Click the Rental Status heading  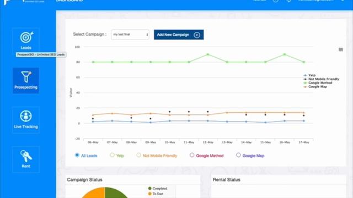click(227, 180)
